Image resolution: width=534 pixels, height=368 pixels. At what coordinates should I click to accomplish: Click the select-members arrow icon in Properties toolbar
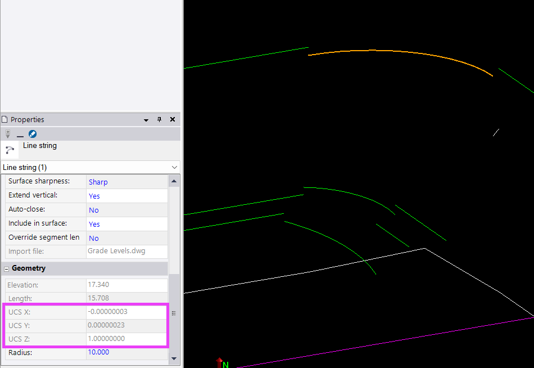[x=8, y=134]
